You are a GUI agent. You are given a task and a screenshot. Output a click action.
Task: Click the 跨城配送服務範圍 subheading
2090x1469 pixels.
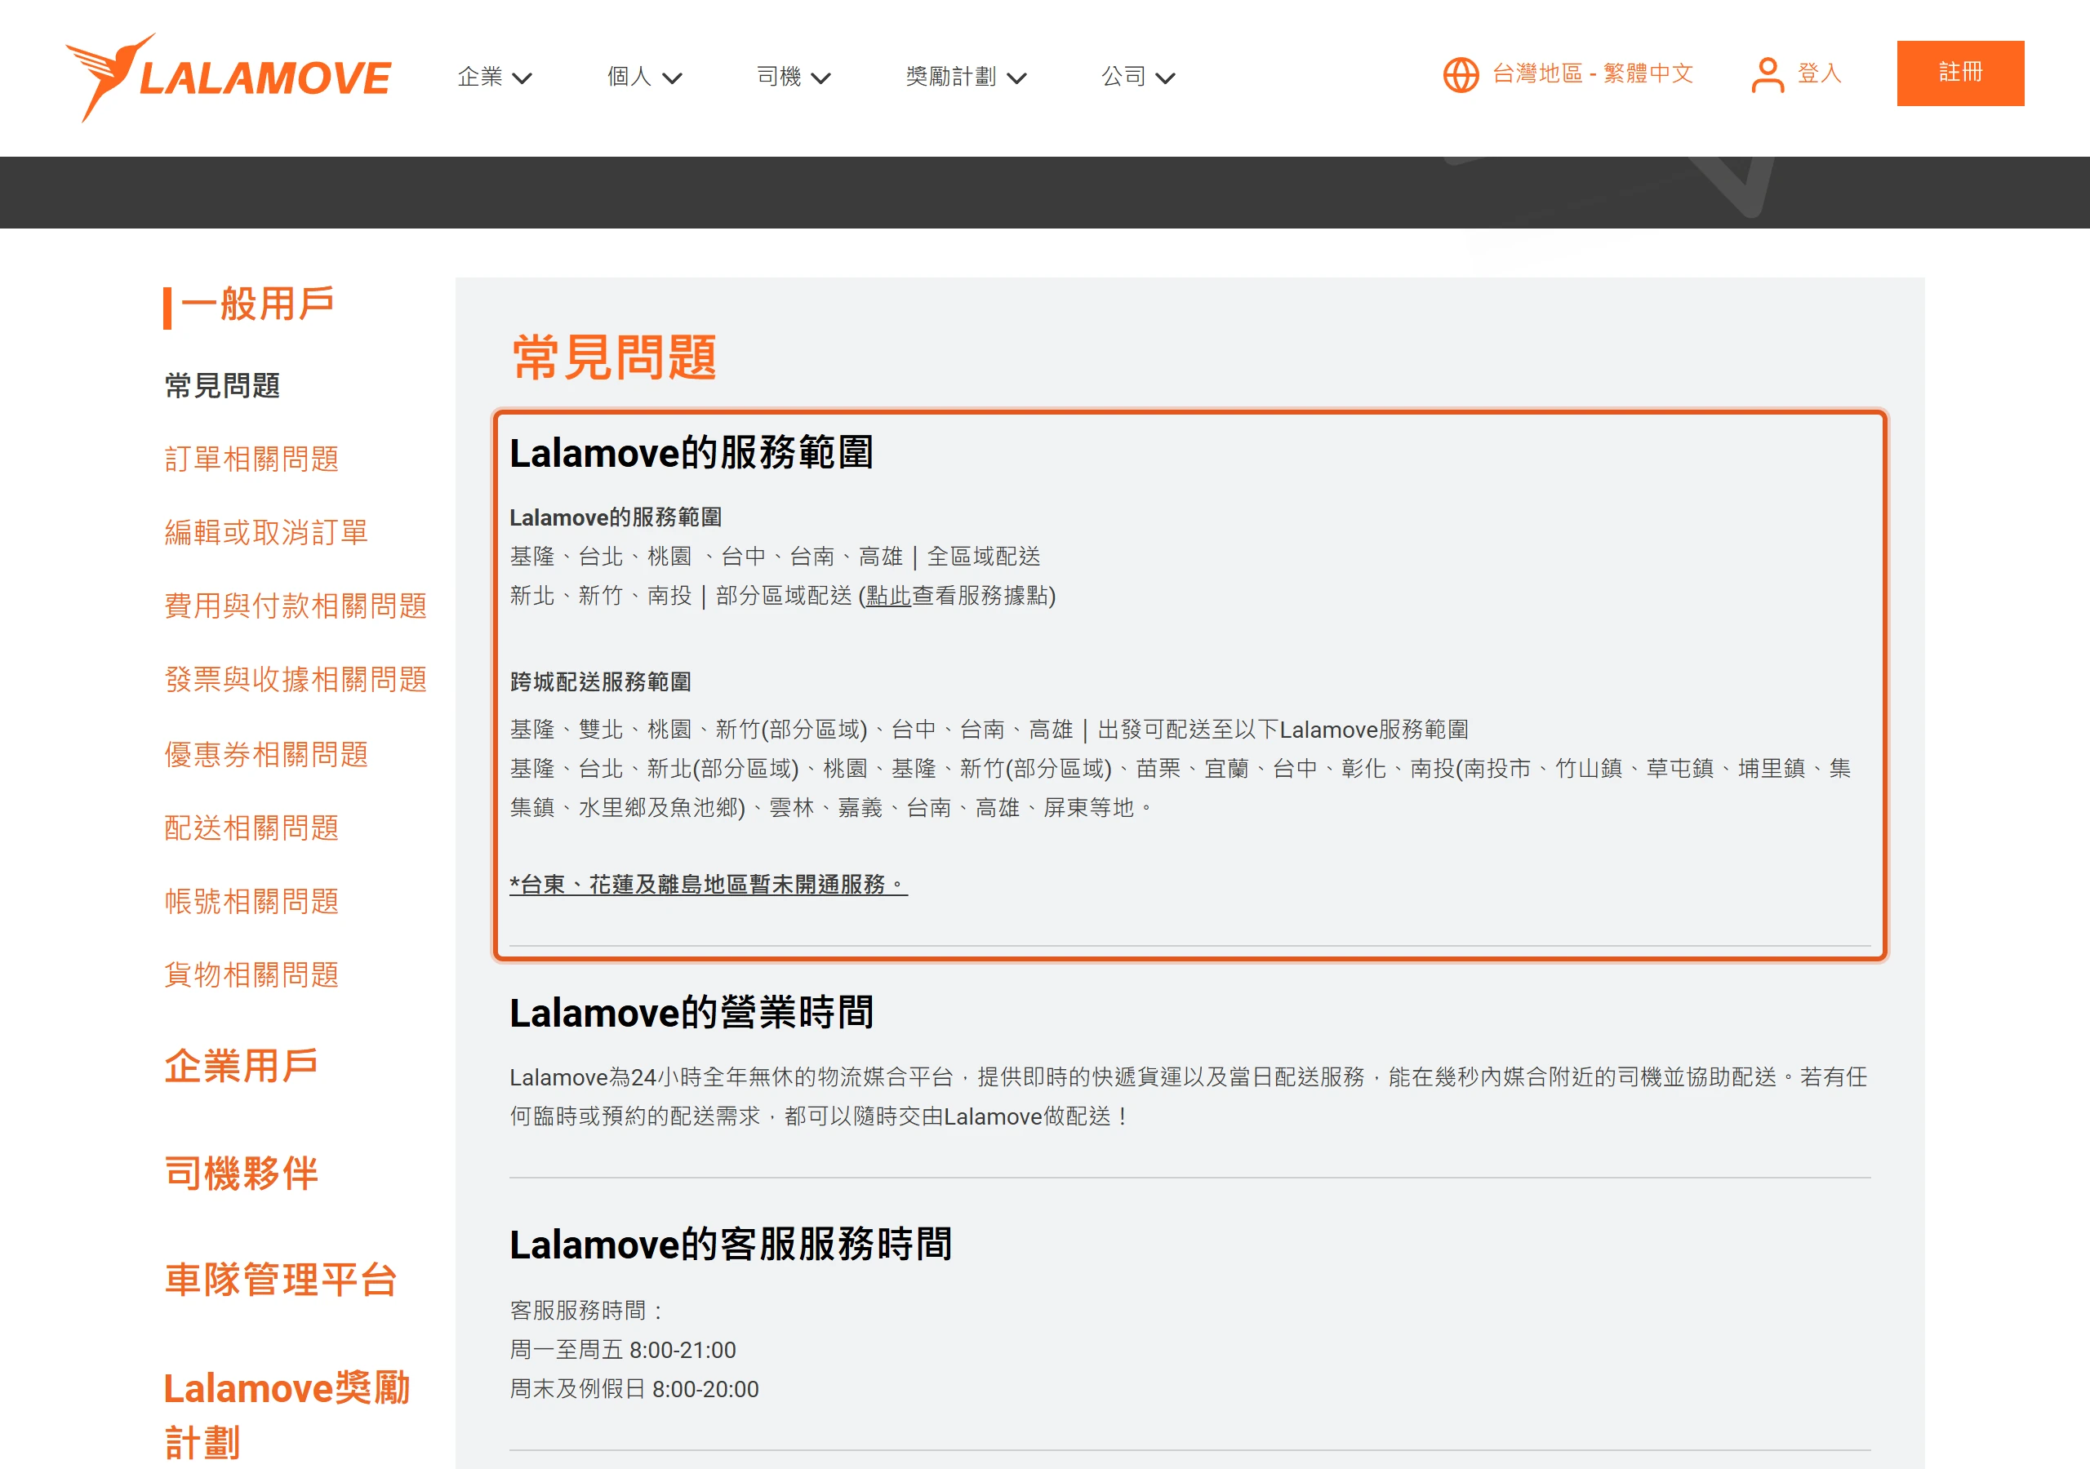pos(601,682)
